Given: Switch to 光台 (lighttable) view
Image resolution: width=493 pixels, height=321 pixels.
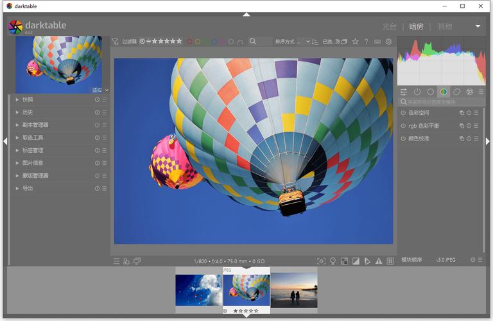Looking at the screenshot, I should pyautogui.click(x=389, y=26).
